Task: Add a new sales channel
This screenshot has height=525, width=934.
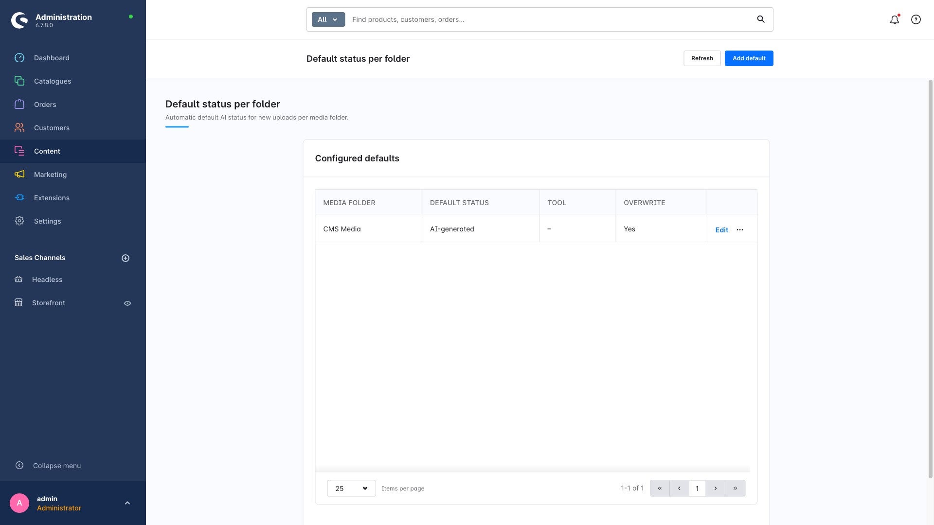Action: click(126, 258)
